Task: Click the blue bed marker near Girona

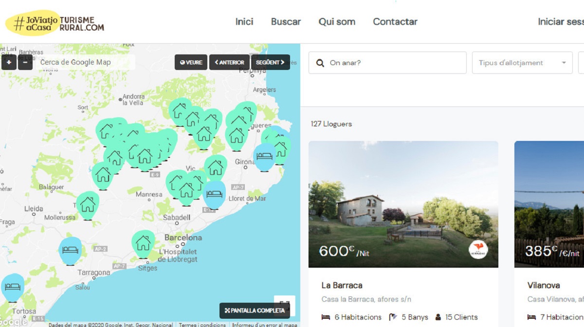Action: pyautogui.click(x=265, y=156)
